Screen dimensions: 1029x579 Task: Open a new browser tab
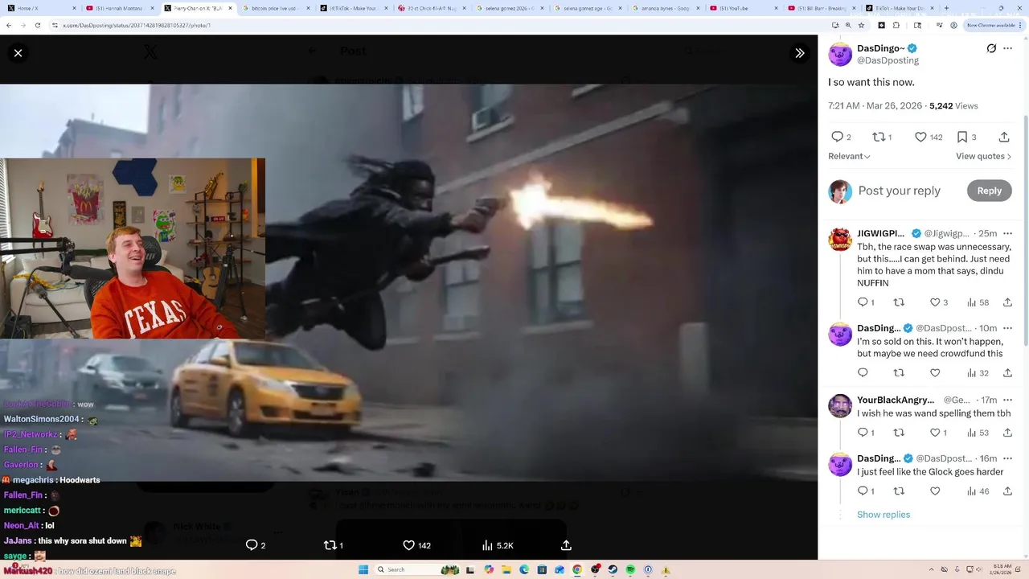point(946,8)
